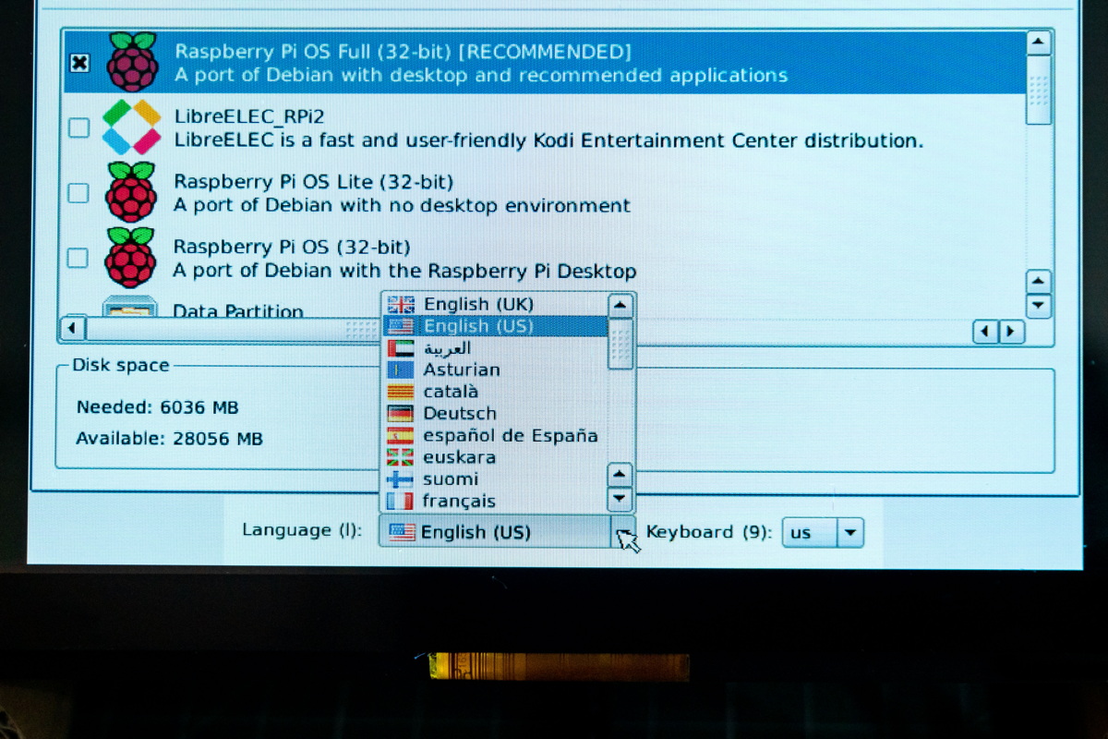1108x739 pixels.
Task: Click the up arrow at top of language list scrollbar
Action: [x=620, y=305]
